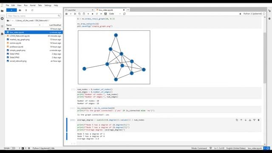Click the filter files by name field
Viewport: 272px width, 153px height.
[x=34, y=16]
